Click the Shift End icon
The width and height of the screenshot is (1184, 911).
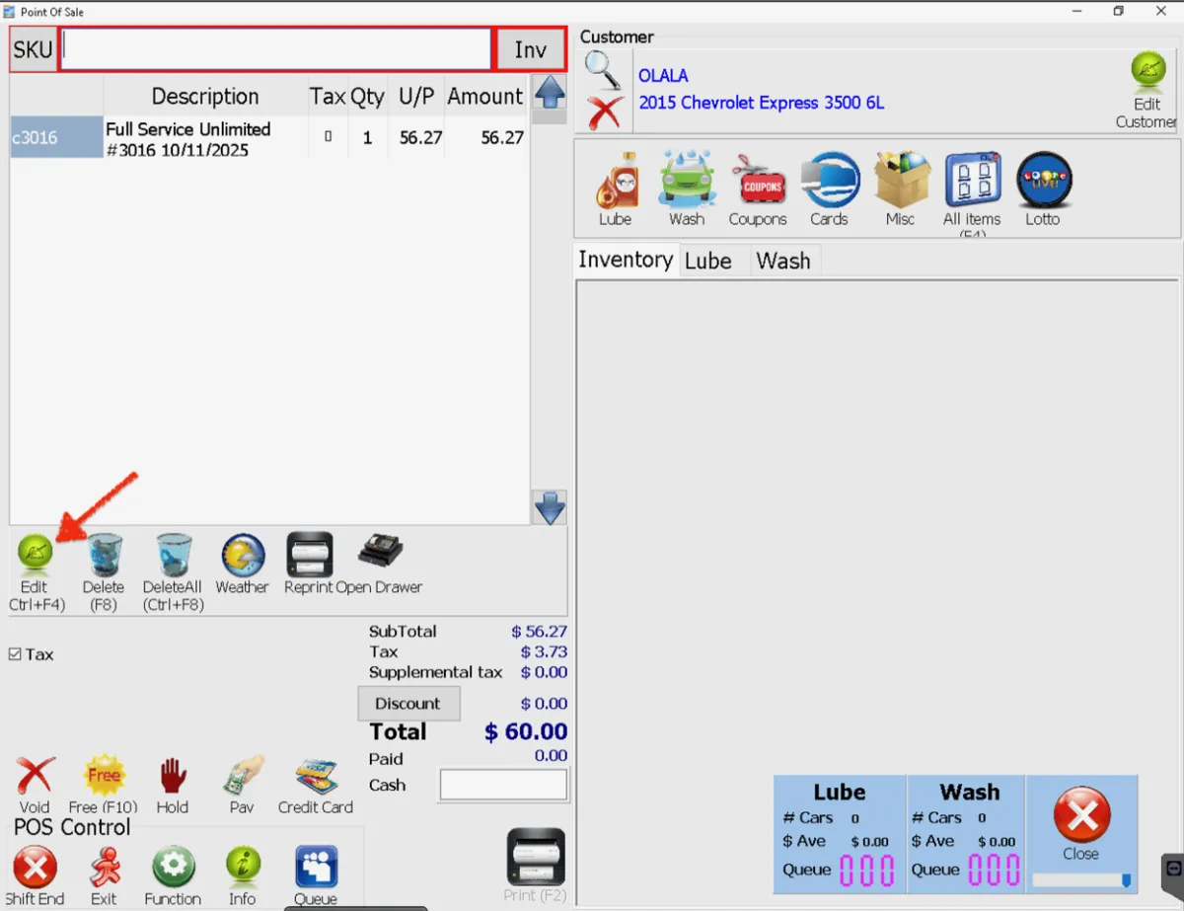click(x=35, y=869)
